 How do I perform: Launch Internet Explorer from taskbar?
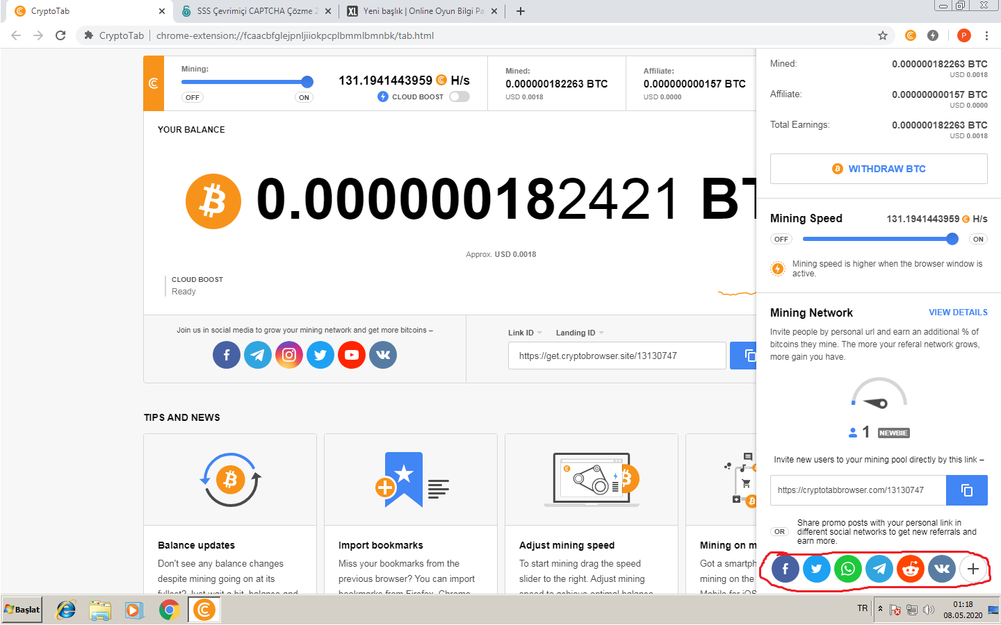[x=66, y=610]
